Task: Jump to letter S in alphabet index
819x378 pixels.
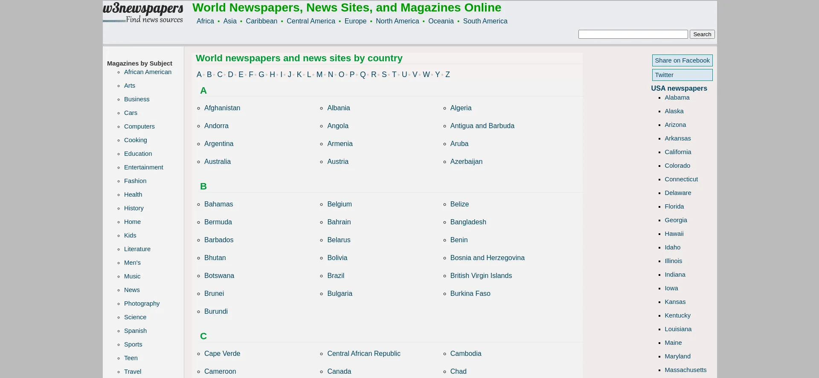Action: [x=384, y=74]
